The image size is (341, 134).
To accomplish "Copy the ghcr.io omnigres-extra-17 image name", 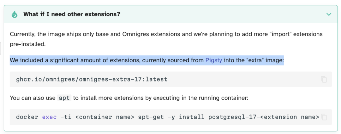I will point(324,79).
